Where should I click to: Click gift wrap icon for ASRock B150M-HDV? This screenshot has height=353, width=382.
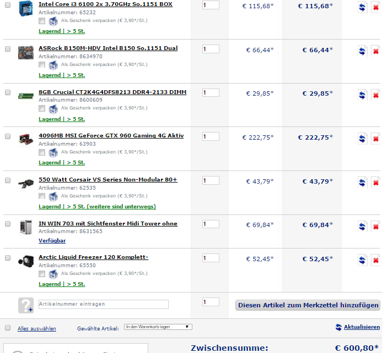point(53,65)
